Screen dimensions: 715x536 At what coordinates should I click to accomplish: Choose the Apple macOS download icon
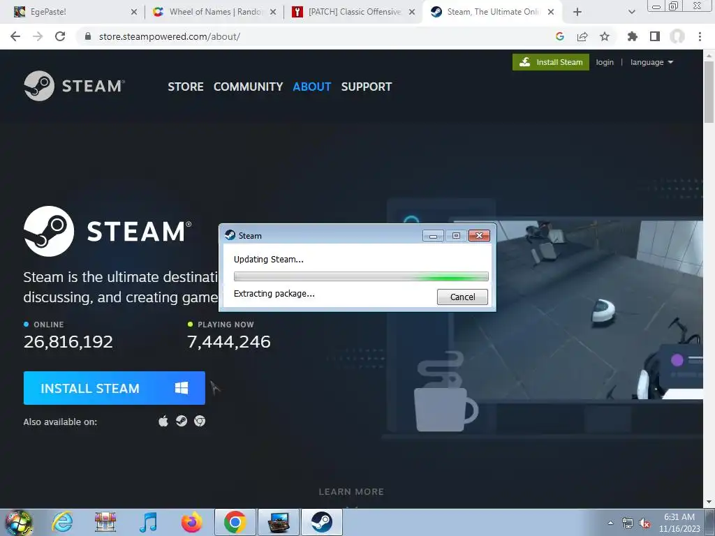pos(163,421)
